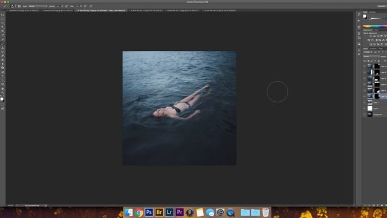Open the status bar info arrow menu

[46, 205]
